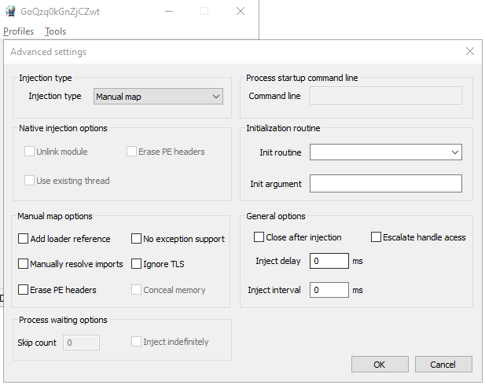Toggle No exception support option
The image size is (485, 385).
click(x=137, y=239)
